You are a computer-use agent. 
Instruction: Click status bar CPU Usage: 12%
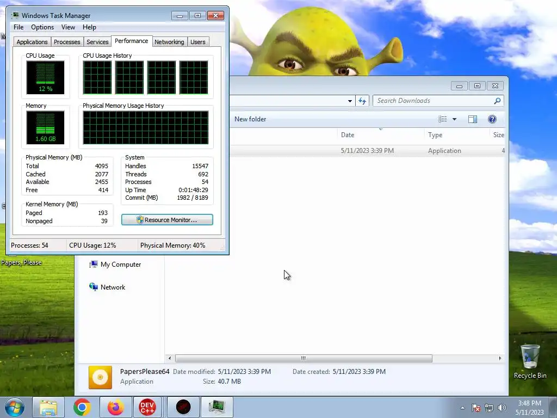[x=92, y=245]
